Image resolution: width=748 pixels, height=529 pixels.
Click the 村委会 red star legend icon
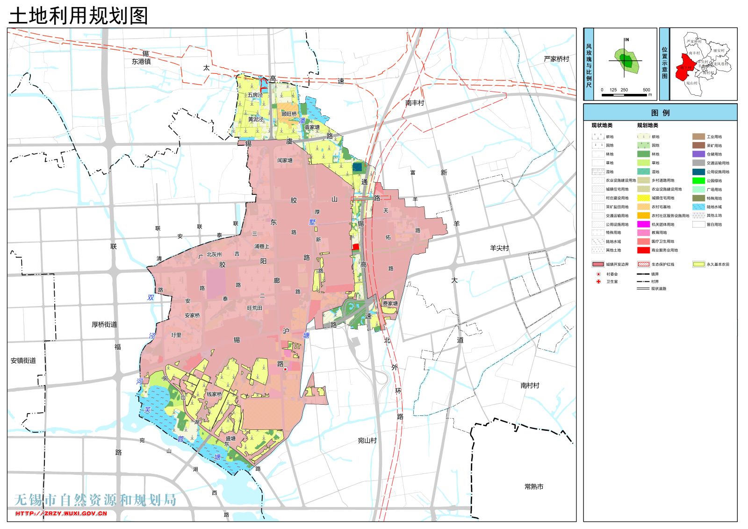pyautogui.click(x=598, y=274)
